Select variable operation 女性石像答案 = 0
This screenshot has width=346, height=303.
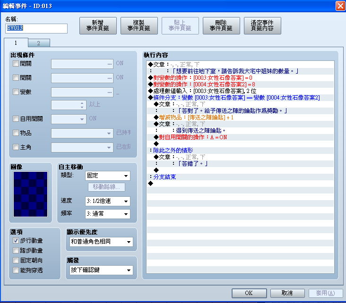point(241,78)
